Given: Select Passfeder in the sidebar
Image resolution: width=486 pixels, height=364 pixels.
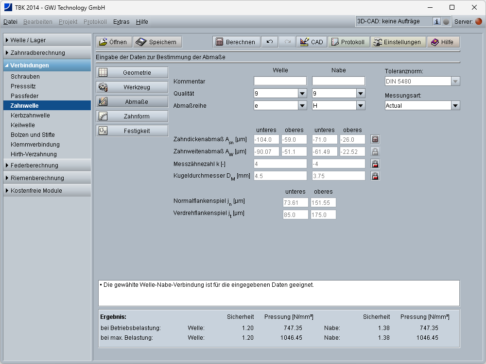Looking at the screenshot, I should [x=24, y=96].
